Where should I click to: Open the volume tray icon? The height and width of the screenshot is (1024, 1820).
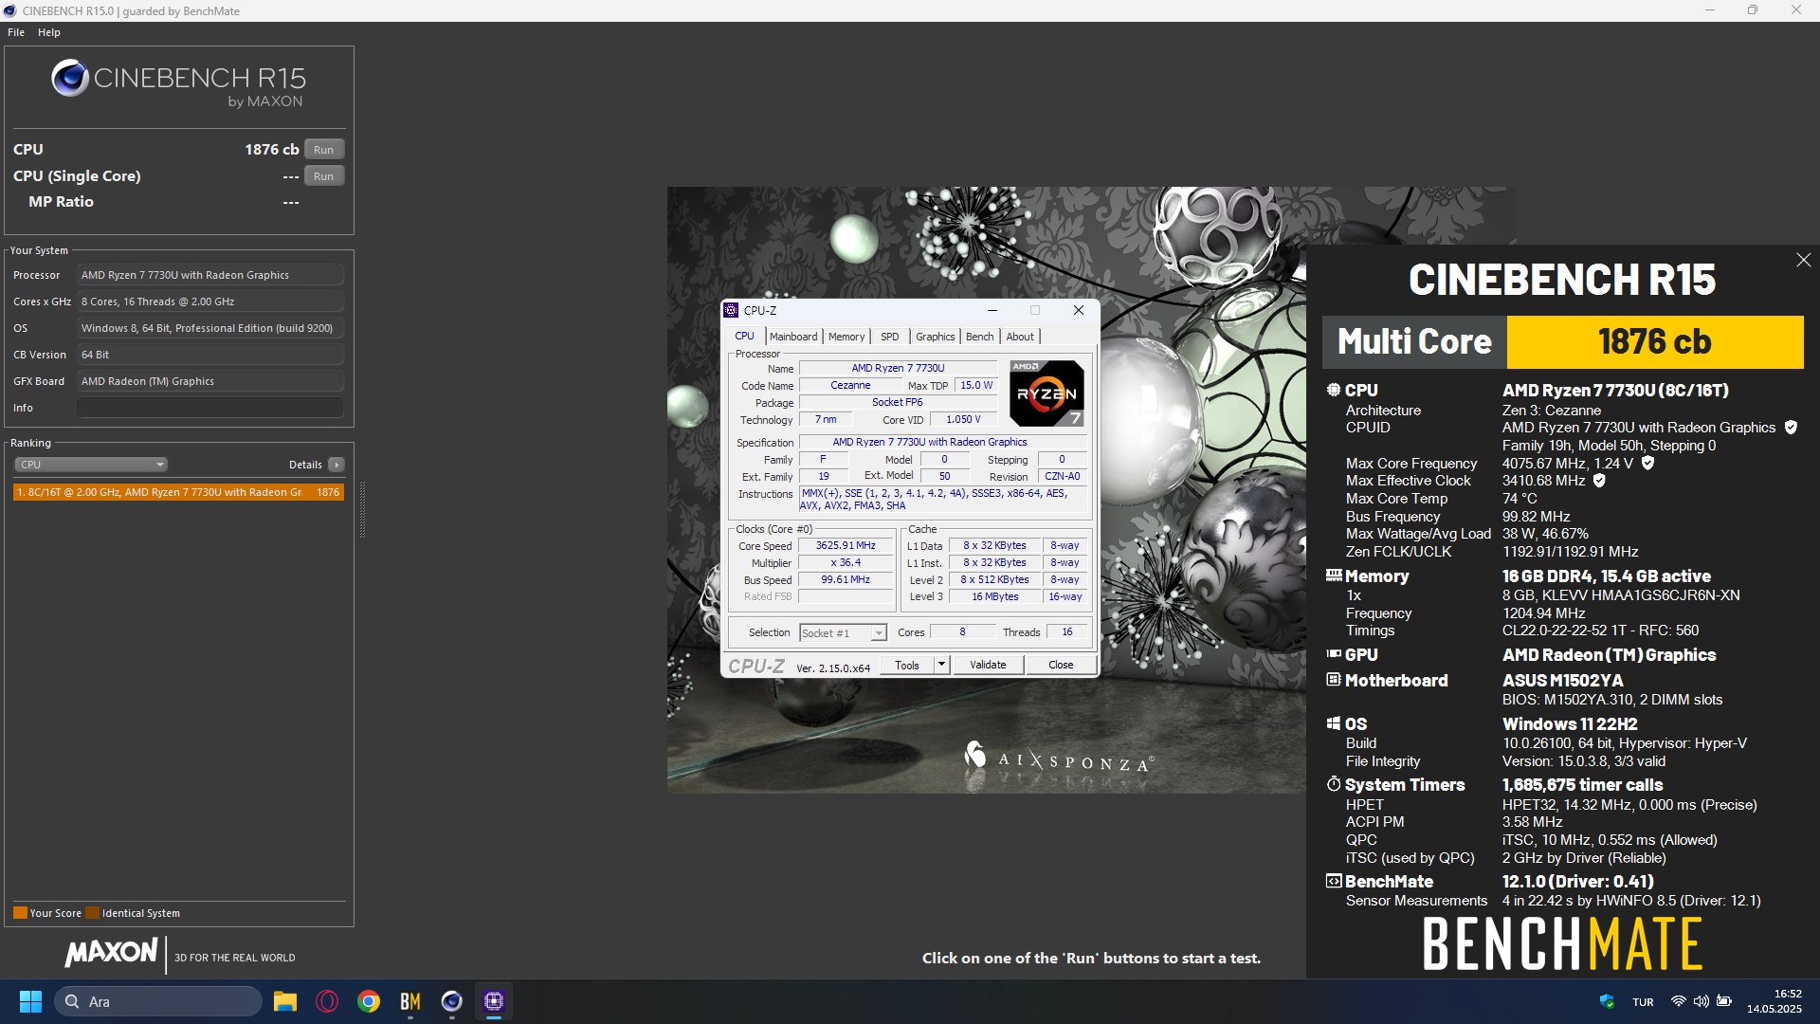(x=1702, y=1001)
